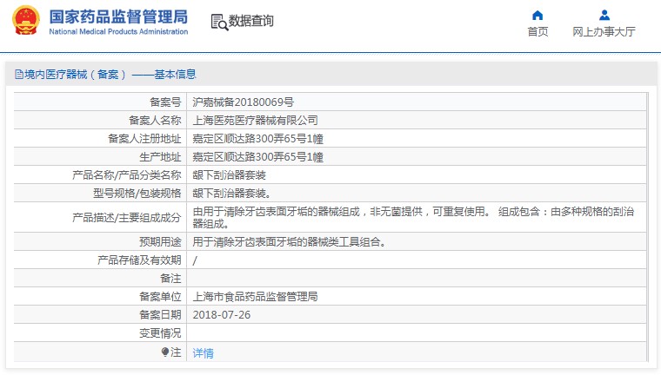Image resolution: width=661 pixels, height=375 pixels.
Task: Click 用于清除牙齿表面牙垢的器械类工具组合。 text
Action: 290,241
